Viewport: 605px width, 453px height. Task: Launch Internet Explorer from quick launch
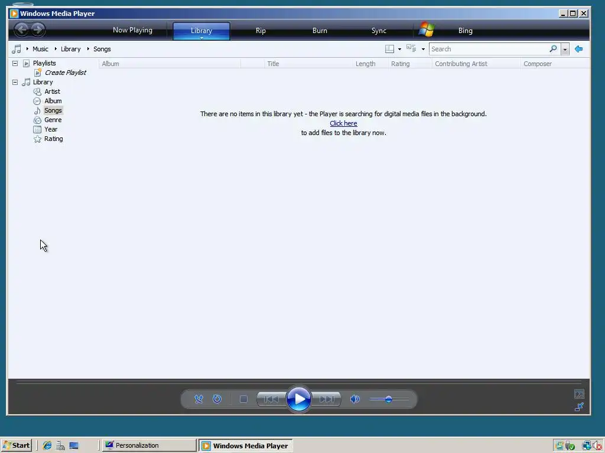coord(47,445)
